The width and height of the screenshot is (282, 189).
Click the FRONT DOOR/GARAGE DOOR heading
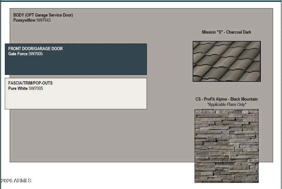(35, 48)
